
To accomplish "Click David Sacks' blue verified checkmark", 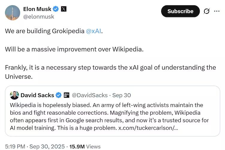I will click(59, 95).
